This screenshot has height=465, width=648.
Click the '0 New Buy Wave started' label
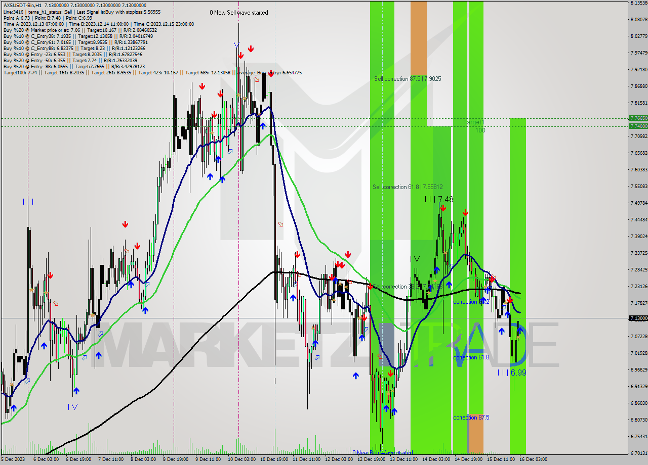[x=383, y=453]
